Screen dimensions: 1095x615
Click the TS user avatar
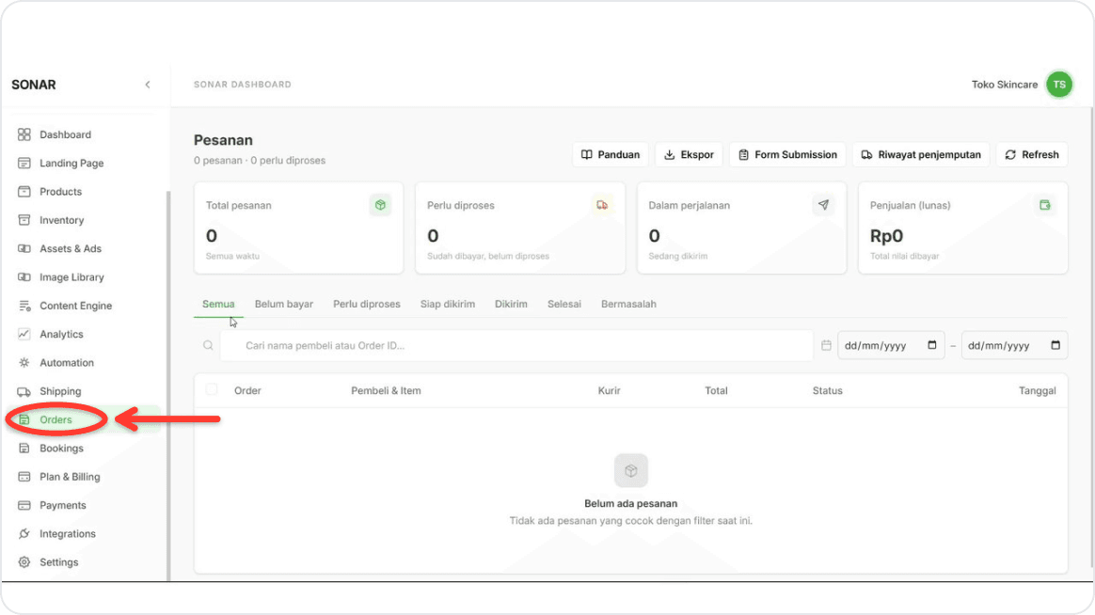1059,85
